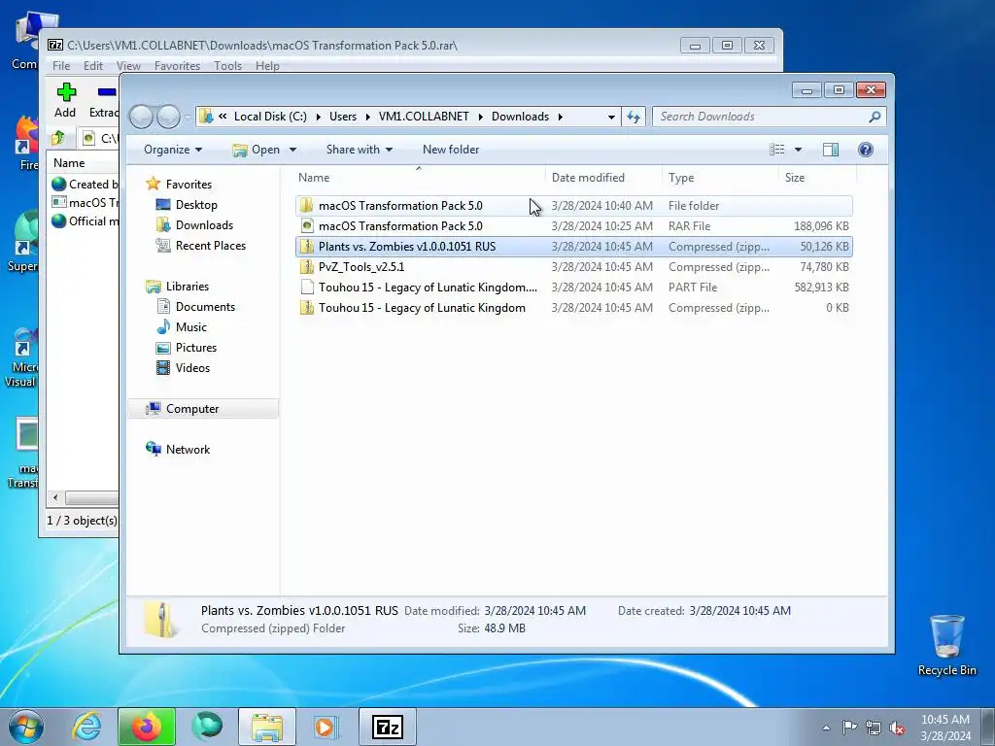Select the Touhou 15 PART file
This screenshot has width=995, height=746.
point(573,288)
